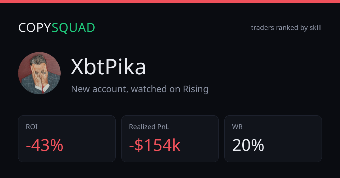Select the XbtPika trader name
Screen dimensions: 340x178
click(x=108, y=67)
